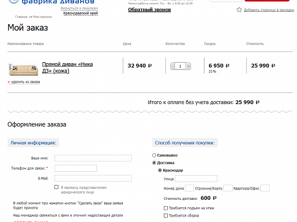Select the Самовывоз pickup option
The width and height of the screenshot is (297, 222).
154,155
